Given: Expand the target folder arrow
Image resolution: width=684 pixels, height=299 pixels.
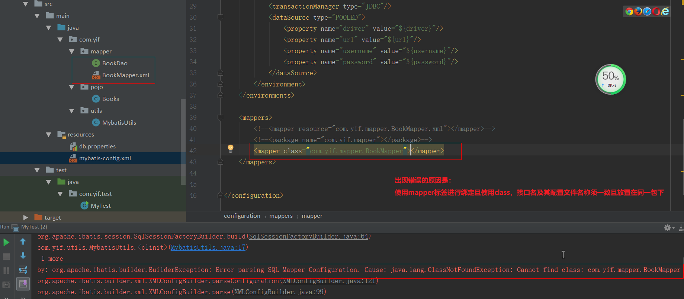Looking at the screenshot, I should click(26, 217).
